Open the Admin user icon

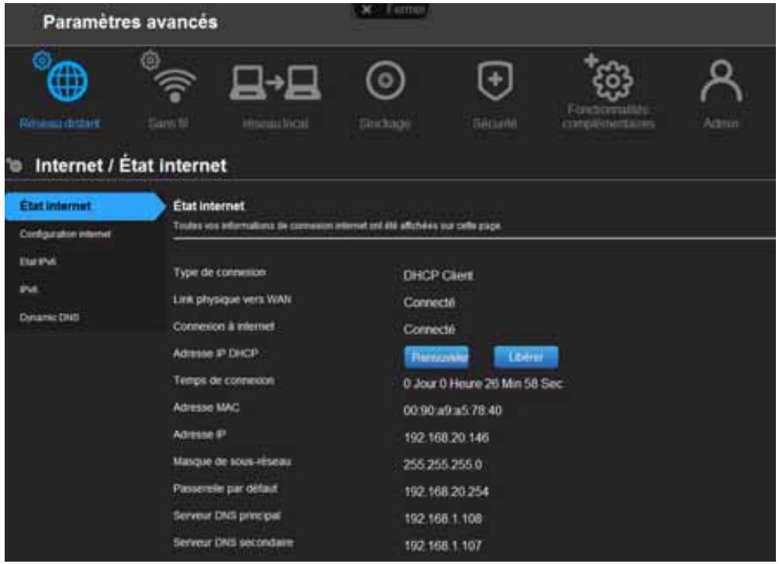[721, 82]
